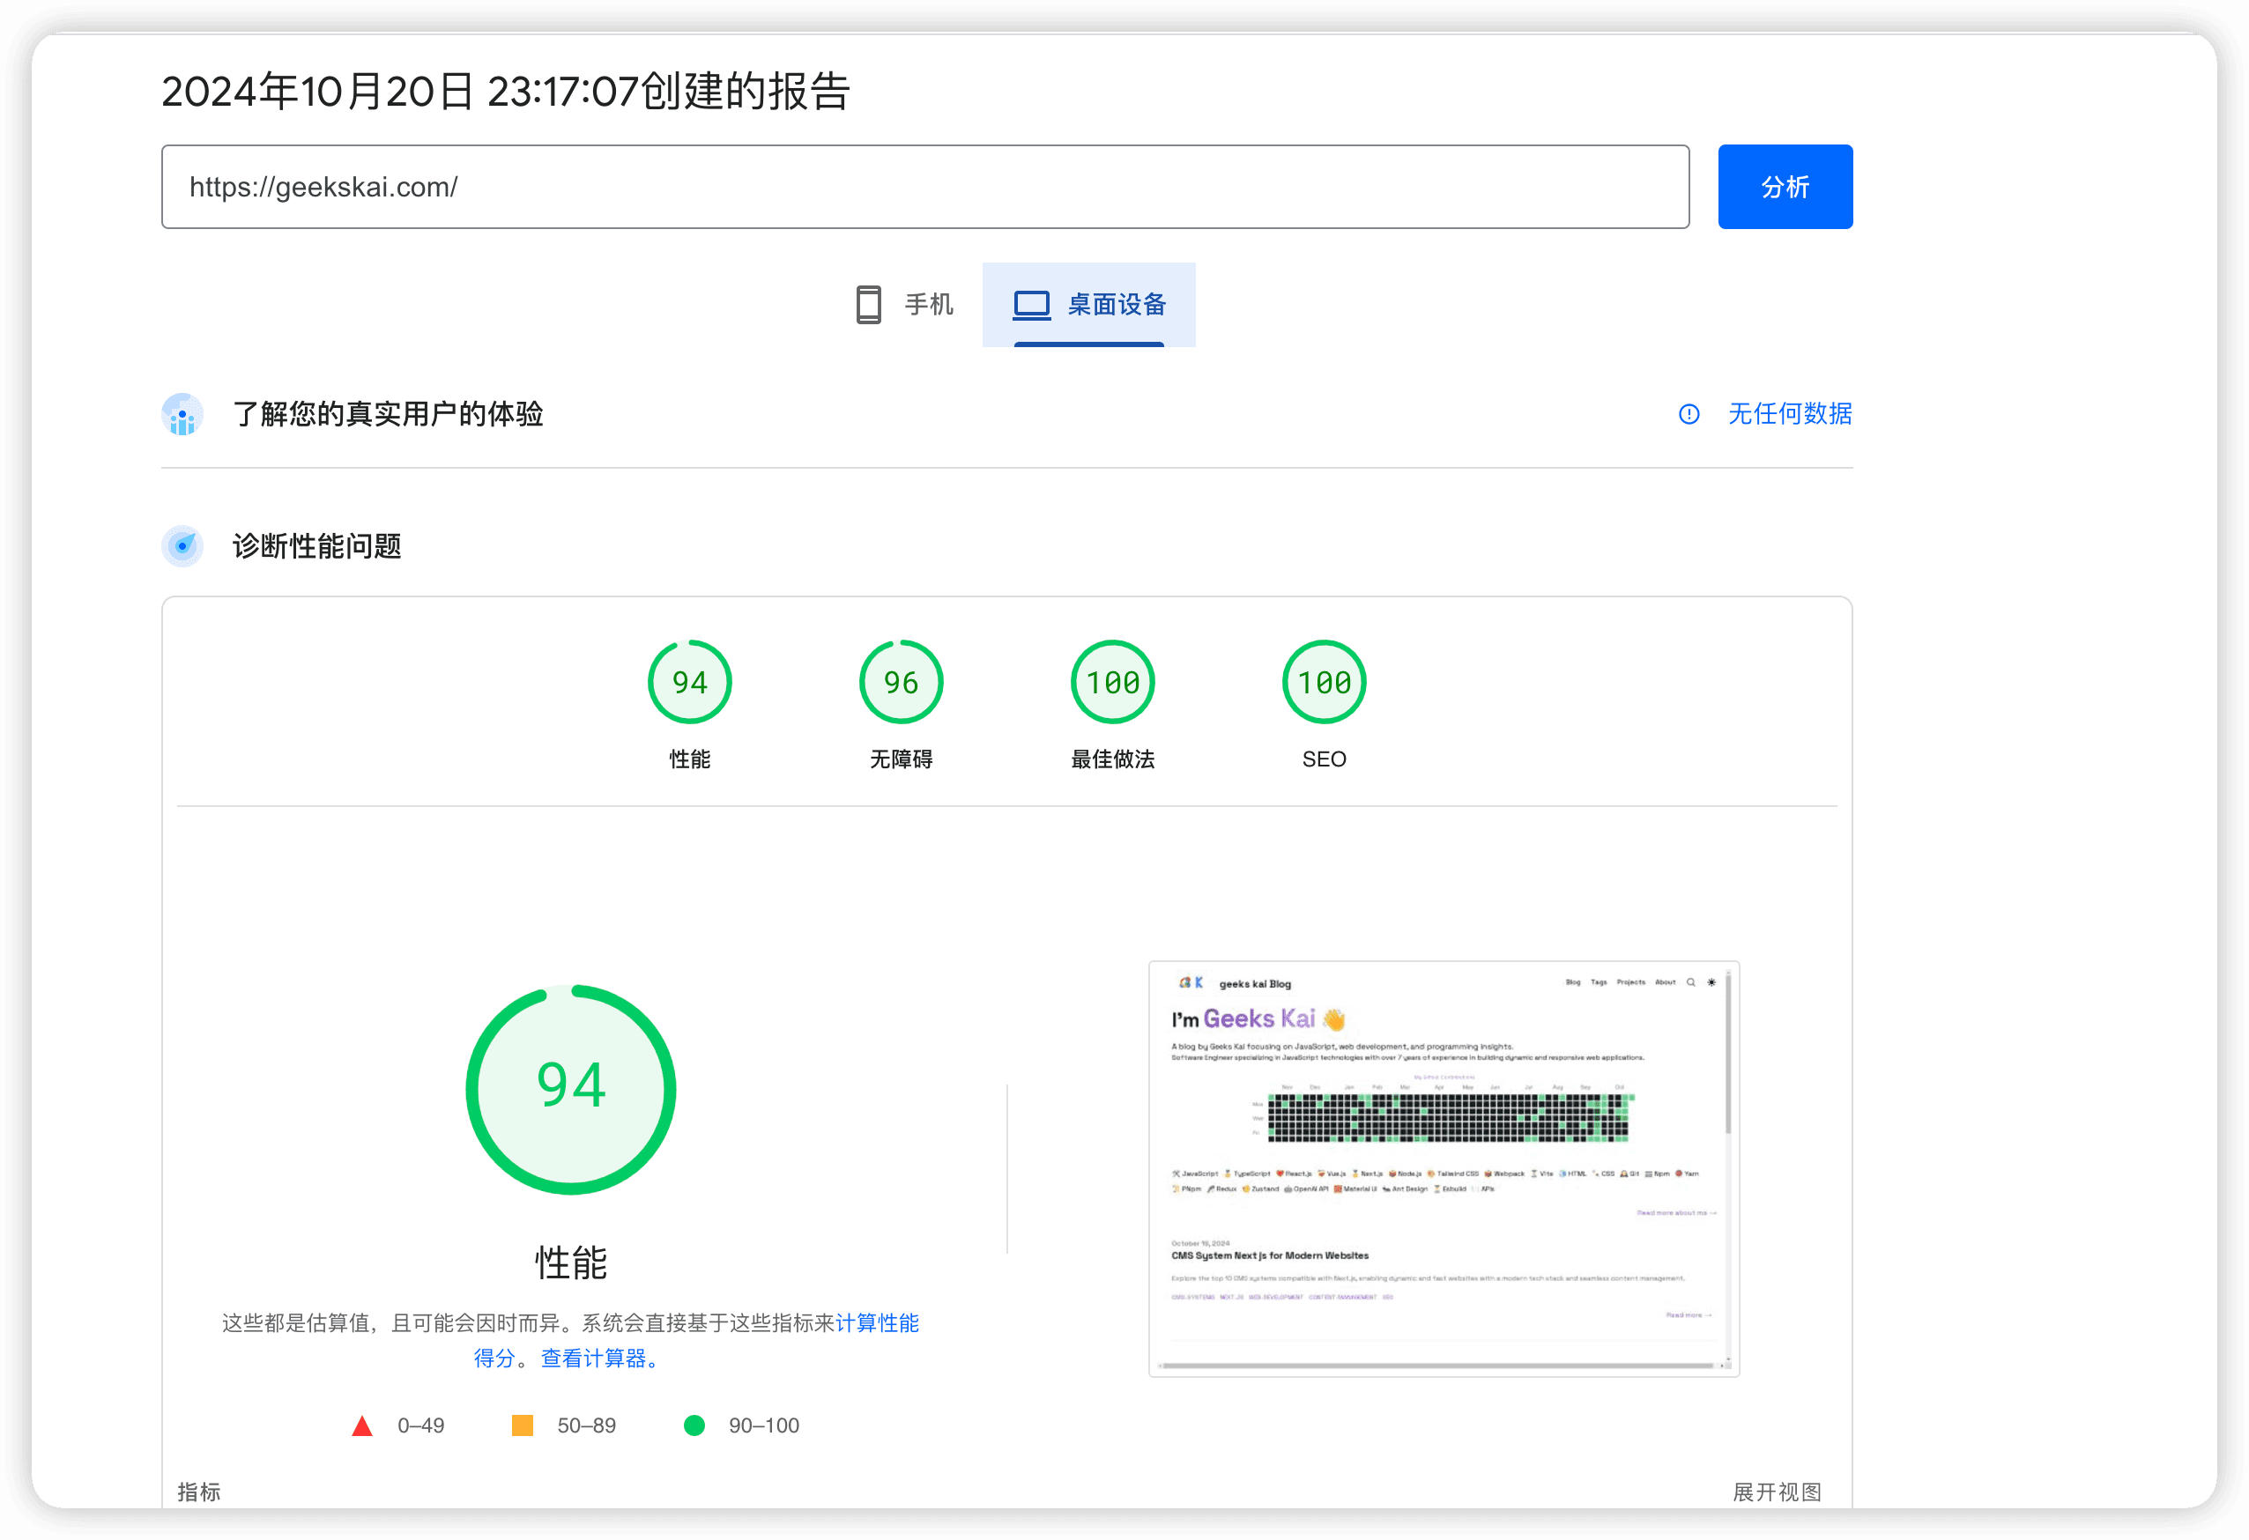Screen dimensions: 2249x1540
Task: Select the SEO score gauge showing 100
Action: [1324, 681]
